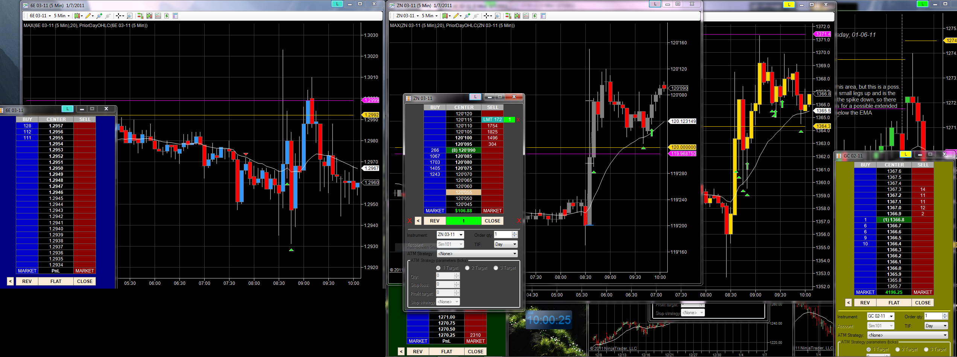The image size is (957, 357).
Task: Click FLAT button in GC 02-11 DOM
Action: 894,303
